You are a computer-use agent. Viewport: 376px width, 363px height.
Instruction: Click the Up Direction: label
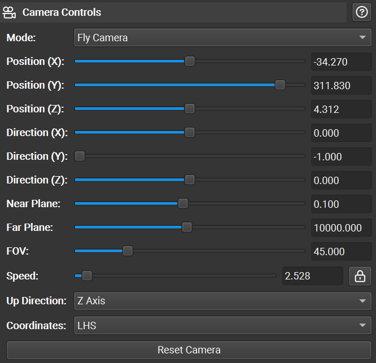[x=37, y=301]
